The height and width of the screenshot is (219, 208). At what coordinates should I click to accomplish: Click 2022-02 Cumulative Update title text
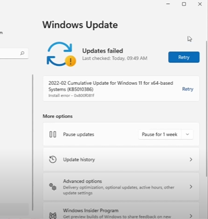[111, 86]
